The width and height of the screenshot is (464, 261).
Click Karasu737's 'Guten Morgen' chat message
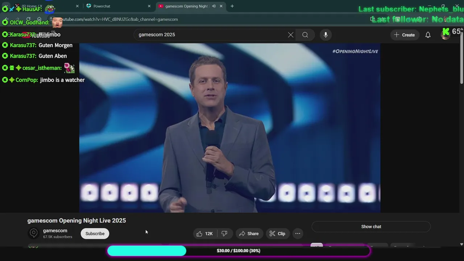click(x=55, y=45)
